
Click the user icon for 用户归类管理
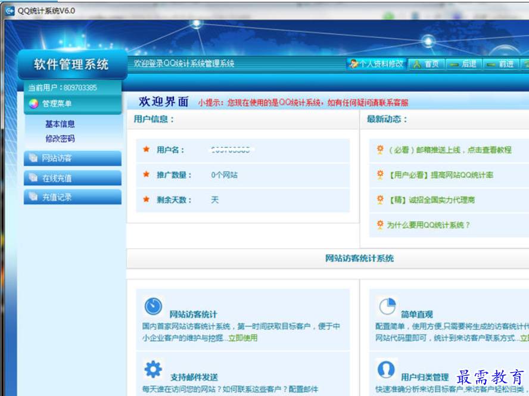click(386, 369)
